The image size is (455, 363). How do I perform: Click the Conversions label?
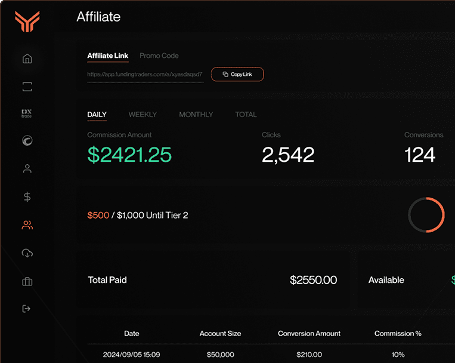423,135
